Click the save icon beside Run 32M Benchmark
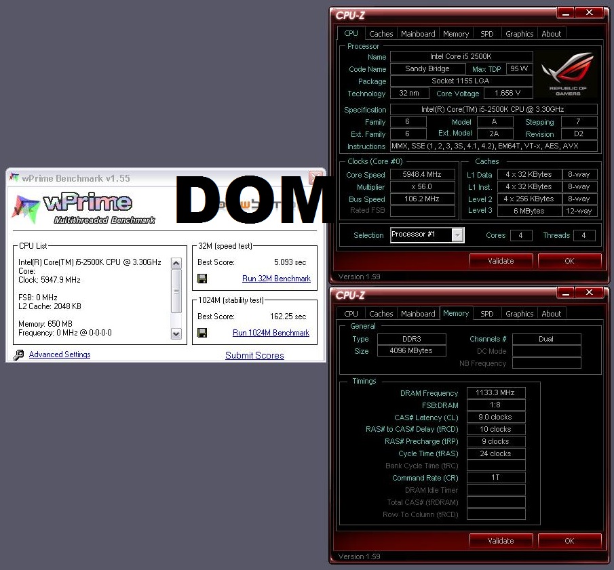Screen dimensions: 614x570 (202, 279)
